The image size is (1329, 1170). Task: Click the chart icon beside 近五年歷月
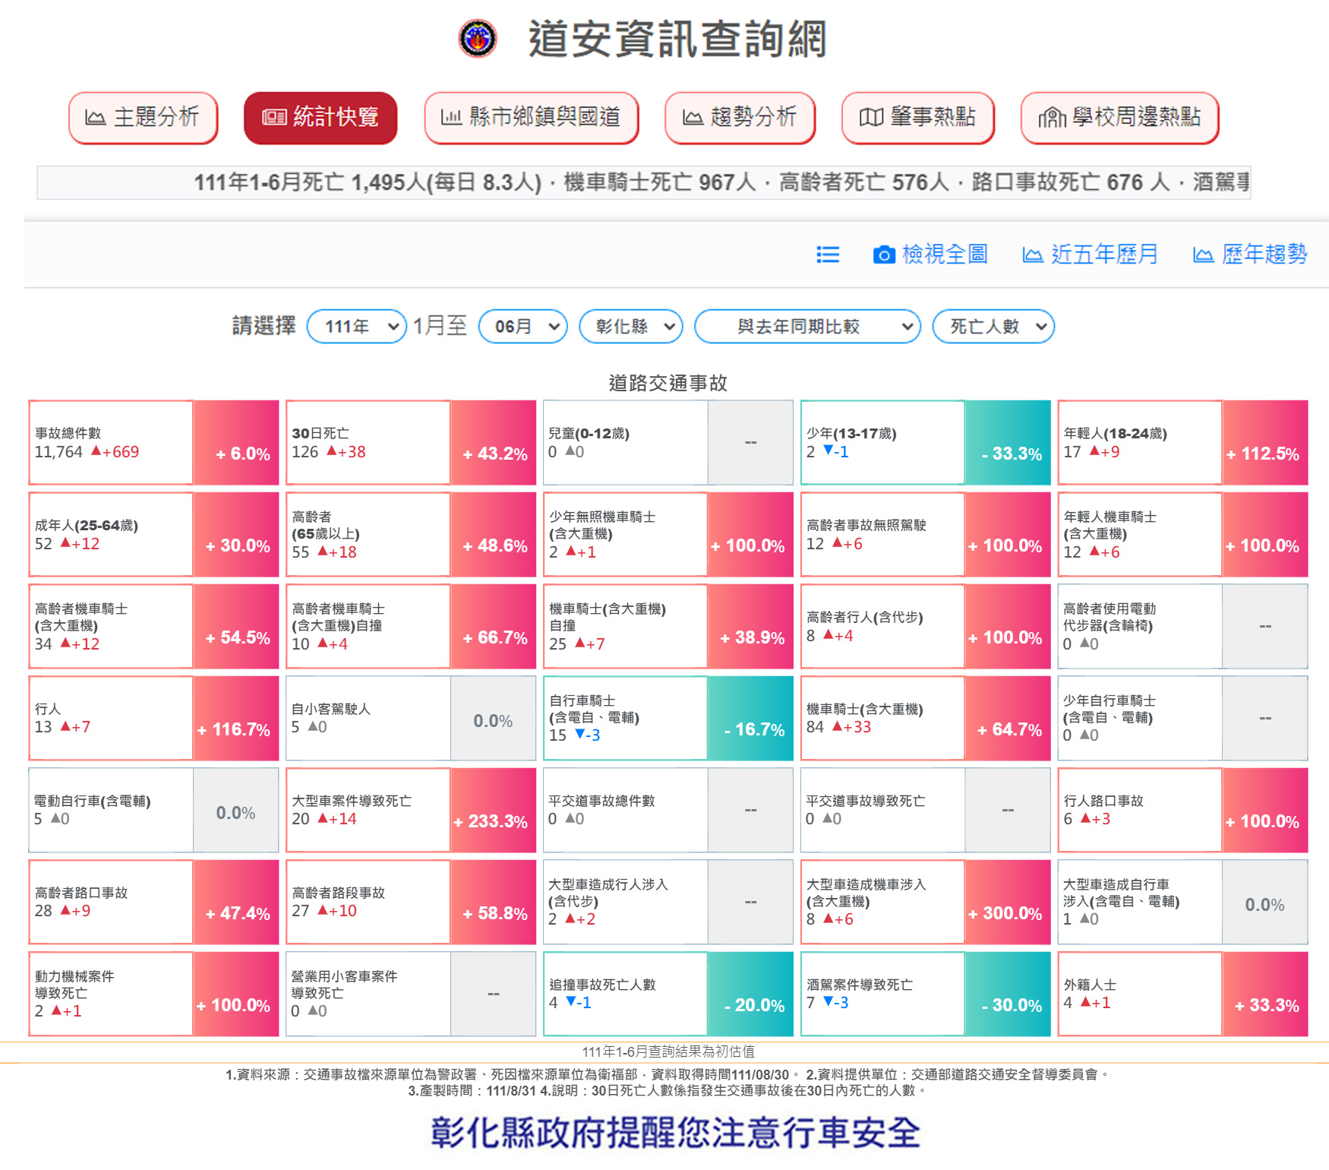[x=1032, y=255]
